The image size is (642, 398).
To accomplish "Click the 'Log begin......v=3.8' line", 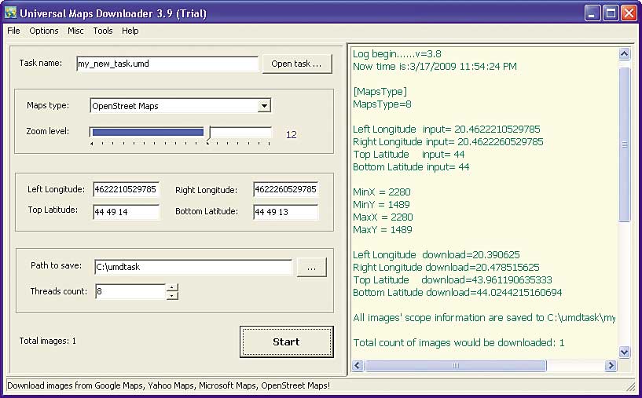I will click(397, 54).
